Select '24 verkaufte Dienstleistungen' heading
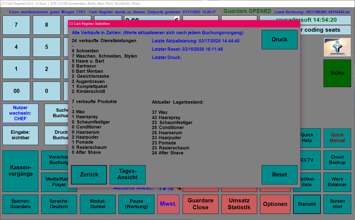The height and width of the screenshot is (220, 355). pos(104,41)
